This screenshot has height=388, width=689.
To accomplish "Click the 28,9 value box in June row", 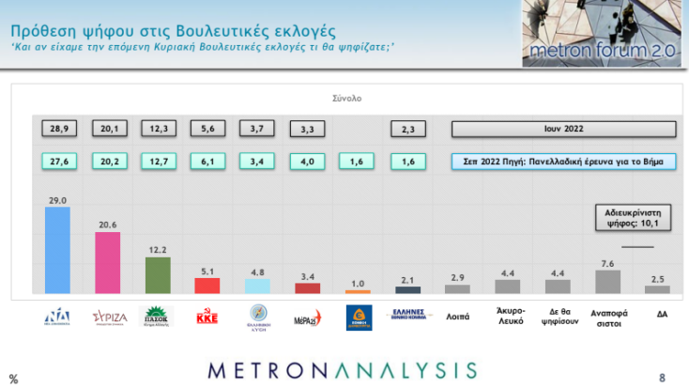I will tap(57, 129).
